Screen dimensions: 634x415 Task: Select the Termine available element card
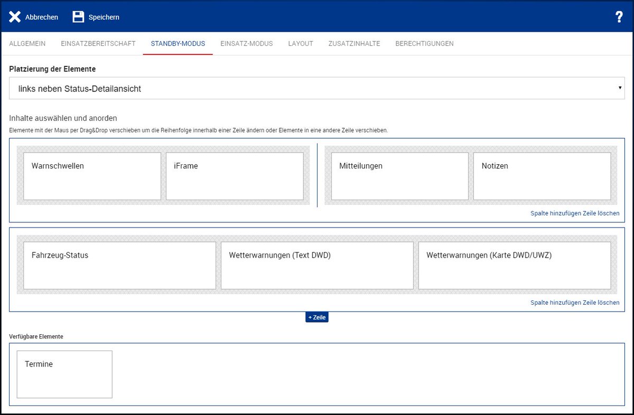coord(64,374)
